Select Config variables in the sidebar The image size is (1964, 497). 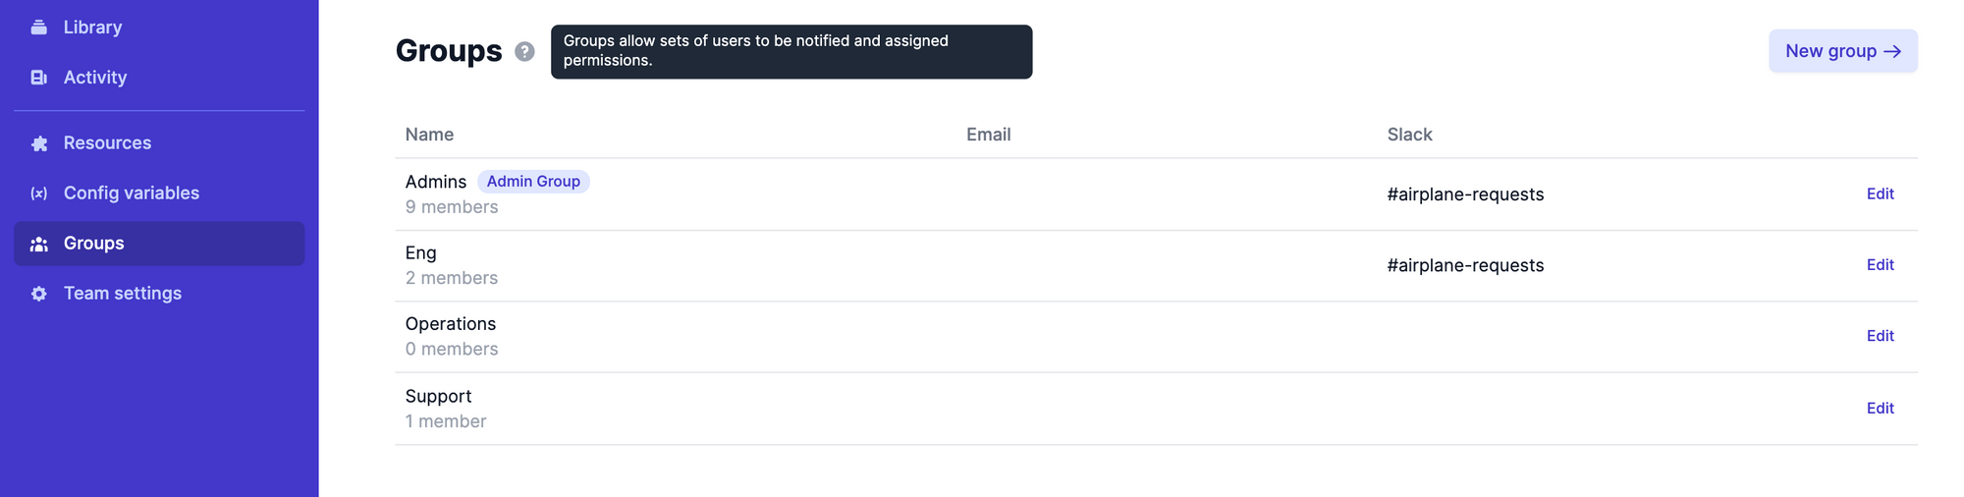[159, 193]
